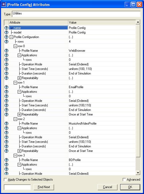Select the WebBrowser value cell
The image size is (144, 194).
pyautogui.click(x=102, y=51)
